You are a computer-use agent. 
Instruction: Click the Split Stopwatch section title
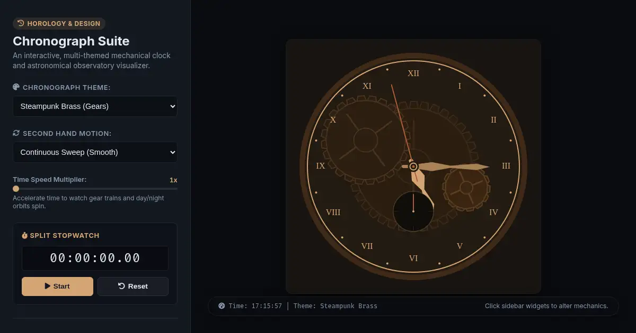point(64,235)
